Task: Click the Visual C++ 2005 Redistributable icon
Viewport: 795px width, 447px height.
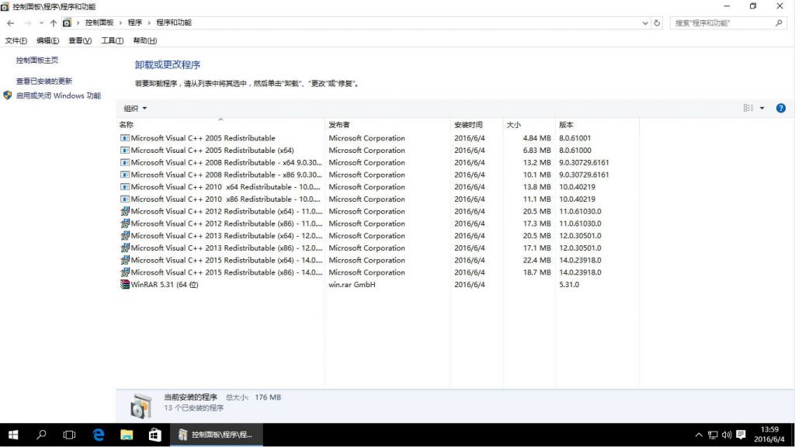Action: pos(125,138)
